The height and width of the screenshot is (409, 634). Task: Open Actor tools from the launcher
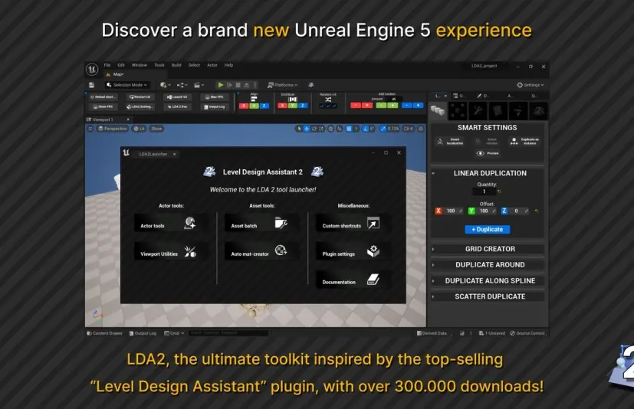[x=169, y=225]
